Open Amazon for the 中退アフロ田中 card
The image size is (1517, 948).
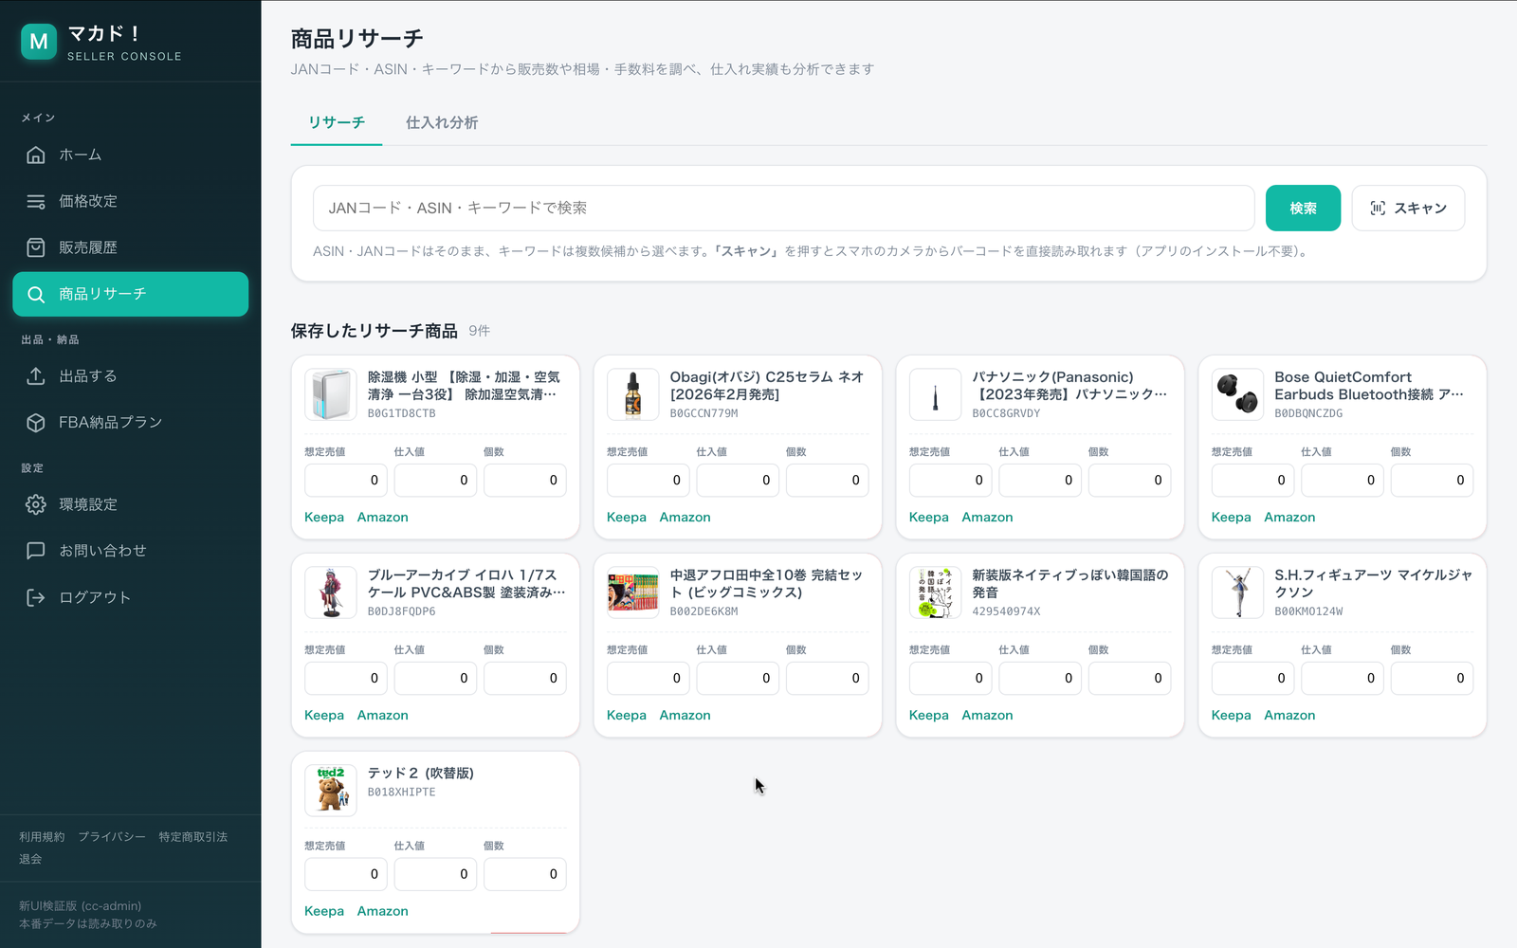click(x=685, y=716)
